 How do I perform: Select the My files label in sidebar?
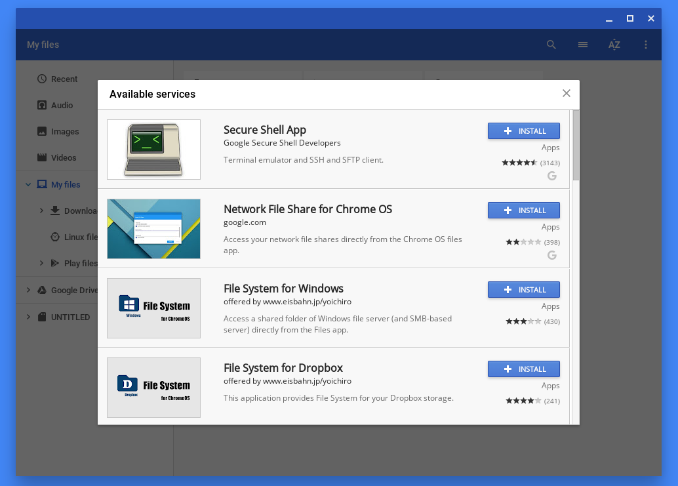pos(66,185)
